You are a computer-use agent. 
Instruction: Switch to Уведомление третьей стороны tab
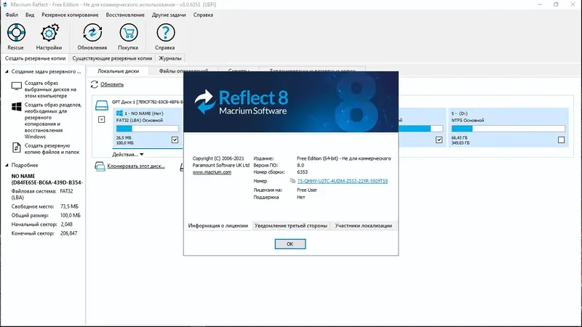tap(291, 225)
